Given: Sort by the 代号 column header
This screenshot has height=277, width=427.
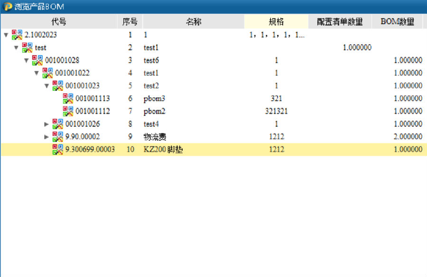Looking at the screenshot, I should [59, 21].
